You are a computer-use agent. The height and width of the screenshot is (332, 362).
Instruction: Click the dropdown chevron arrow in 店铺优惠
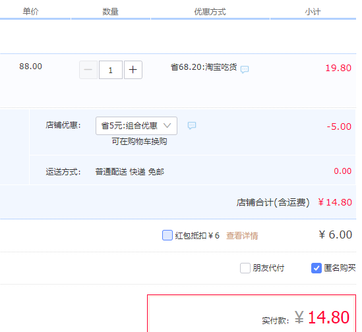point(167,126)
